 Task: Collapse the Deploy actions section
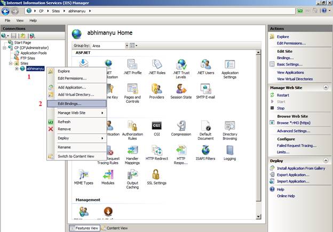(326, 161)
